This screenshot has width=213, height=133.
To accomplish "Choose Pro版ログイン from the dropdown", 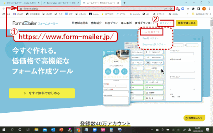I will (x=150, y=38).
